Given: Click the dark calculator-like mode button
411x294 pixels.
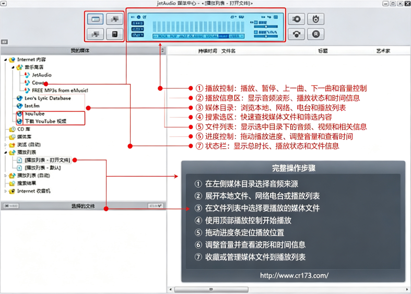Looking at the screenshot, I should (114, 34).
